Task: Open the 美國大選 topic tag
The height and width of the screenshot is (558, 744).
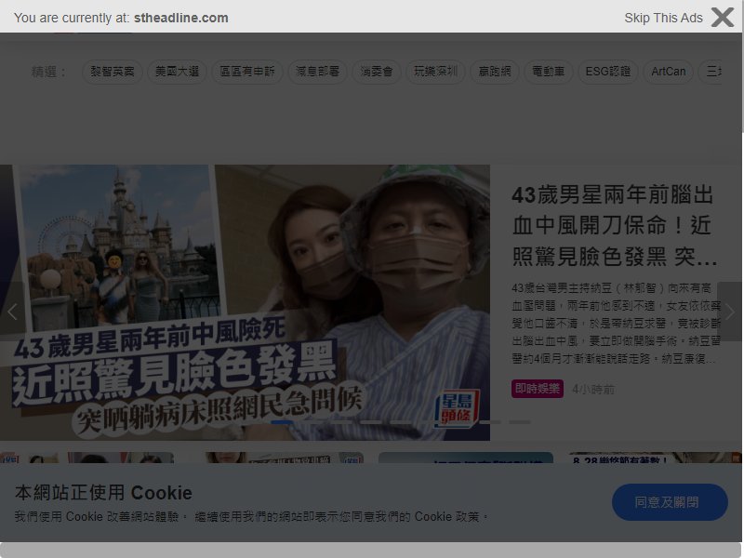Action: (177, 72)
